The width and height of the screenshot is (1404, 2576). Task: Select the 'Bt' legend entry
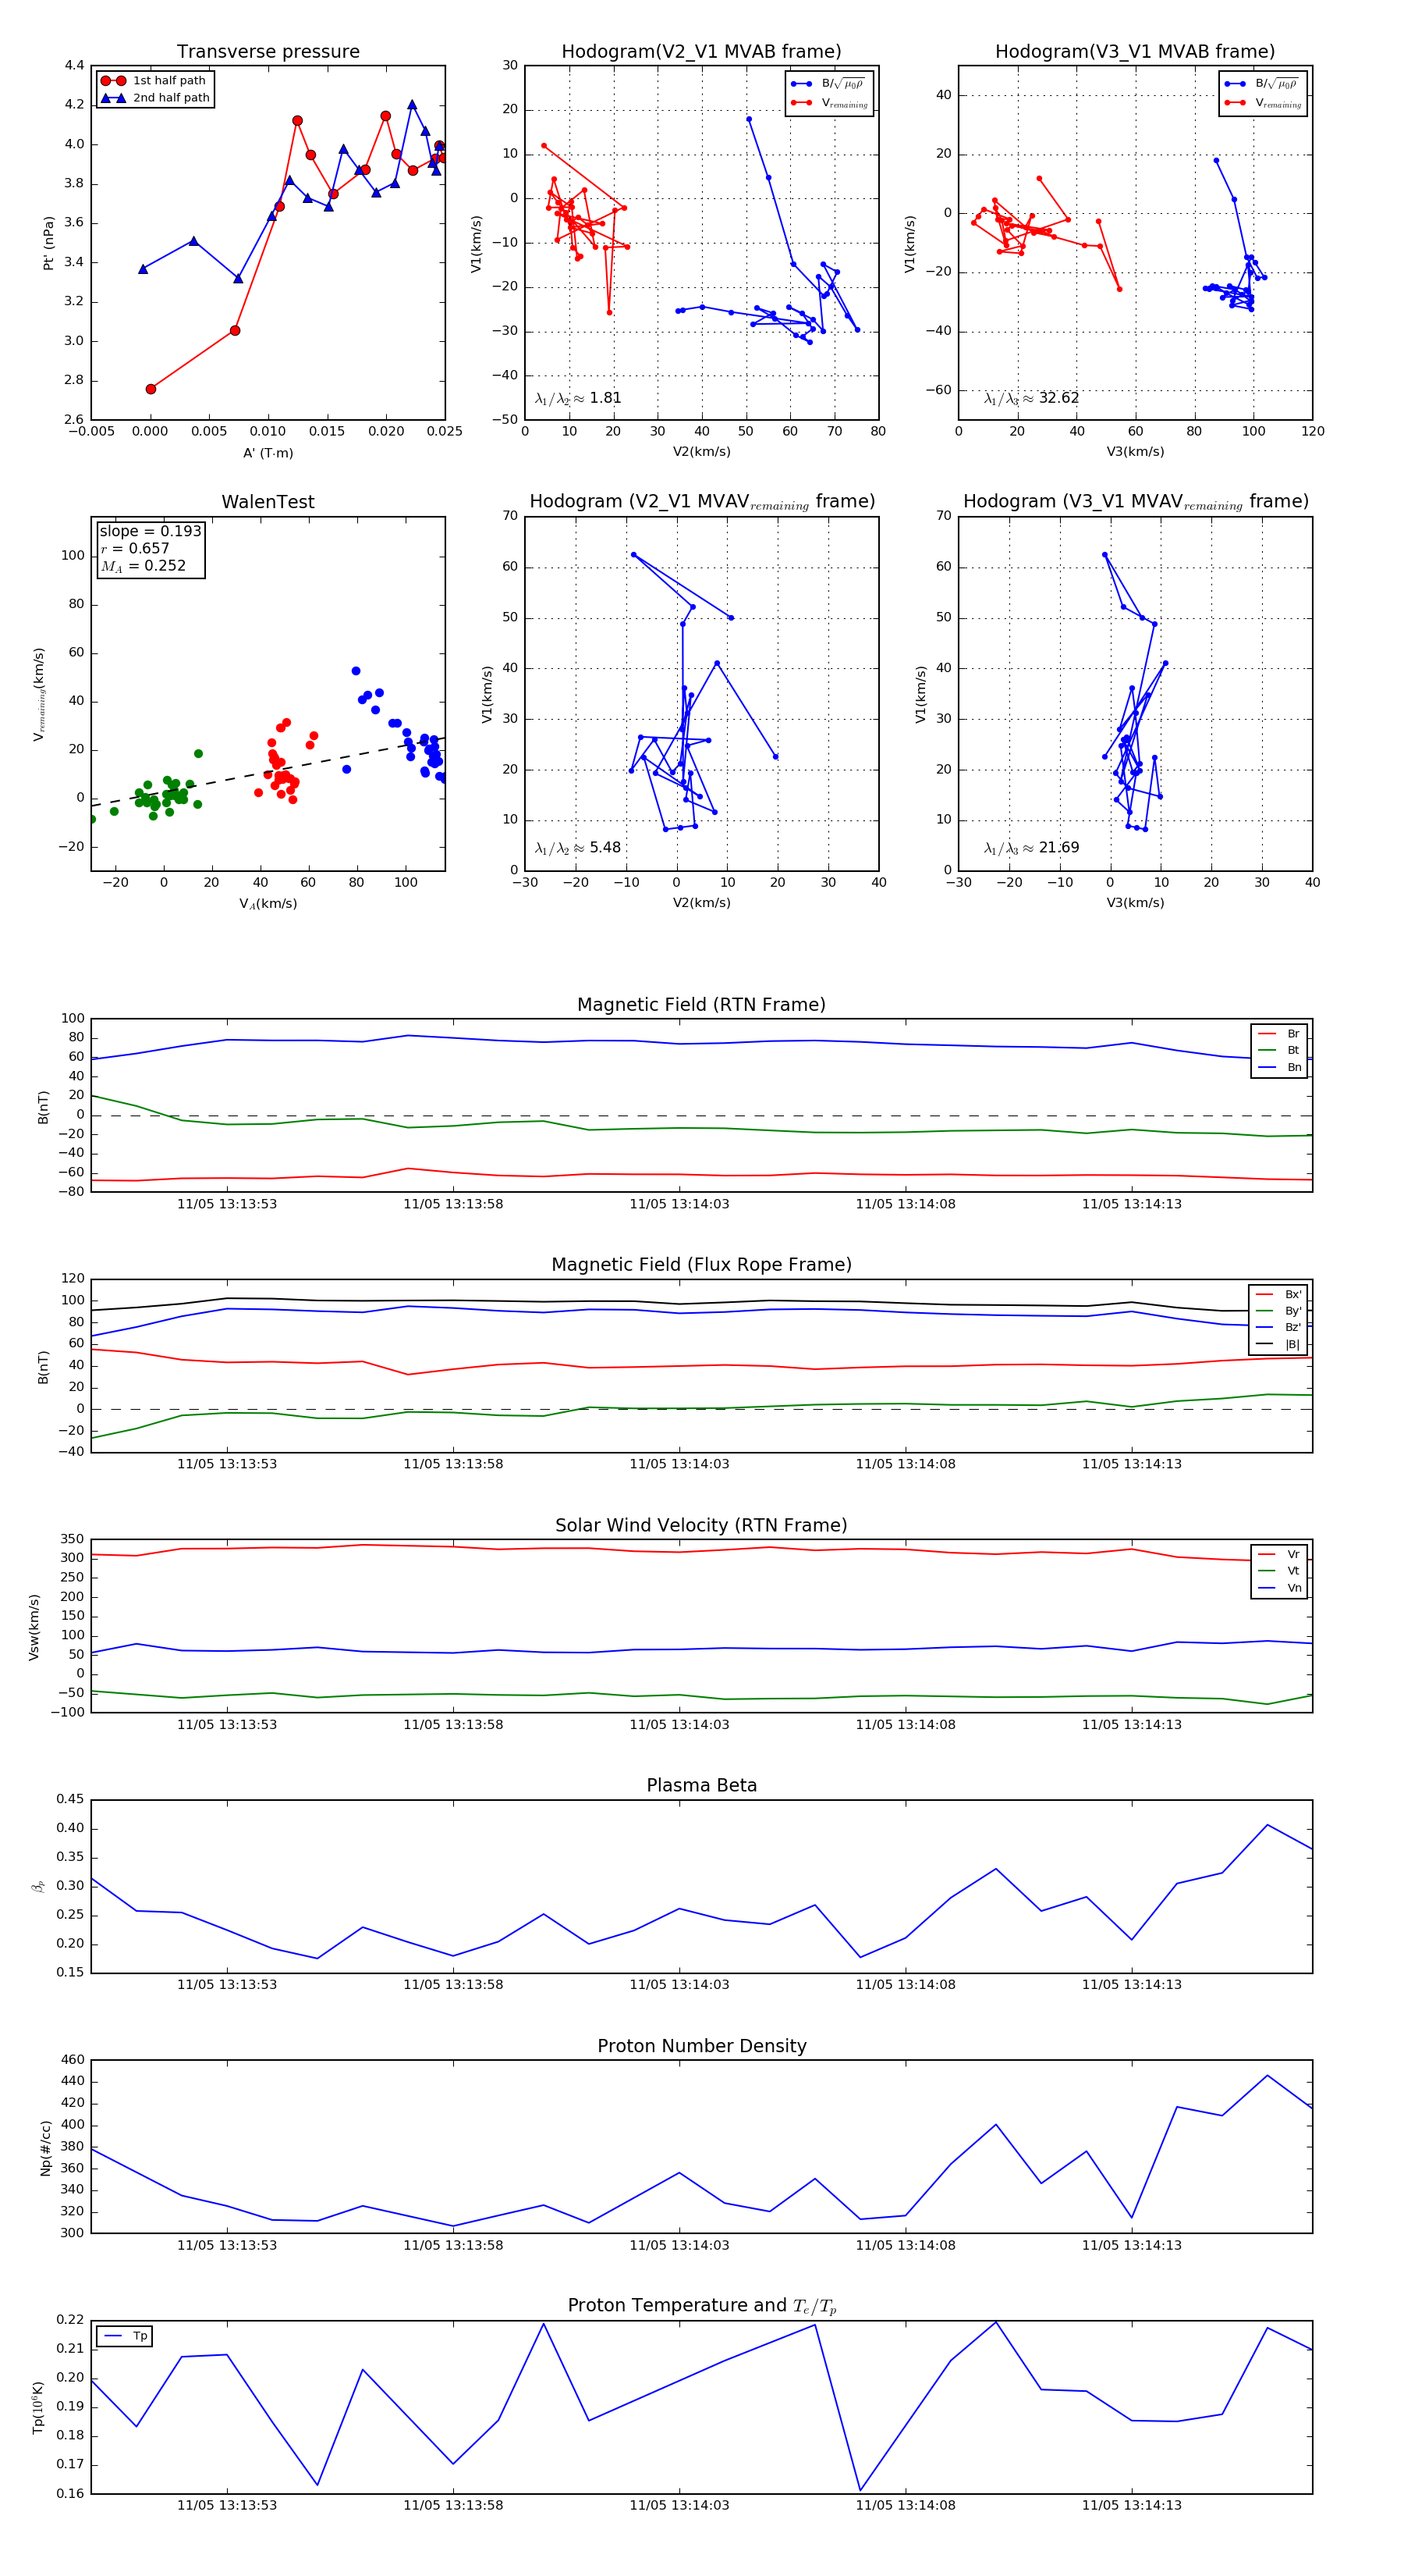[1279, 1050]
